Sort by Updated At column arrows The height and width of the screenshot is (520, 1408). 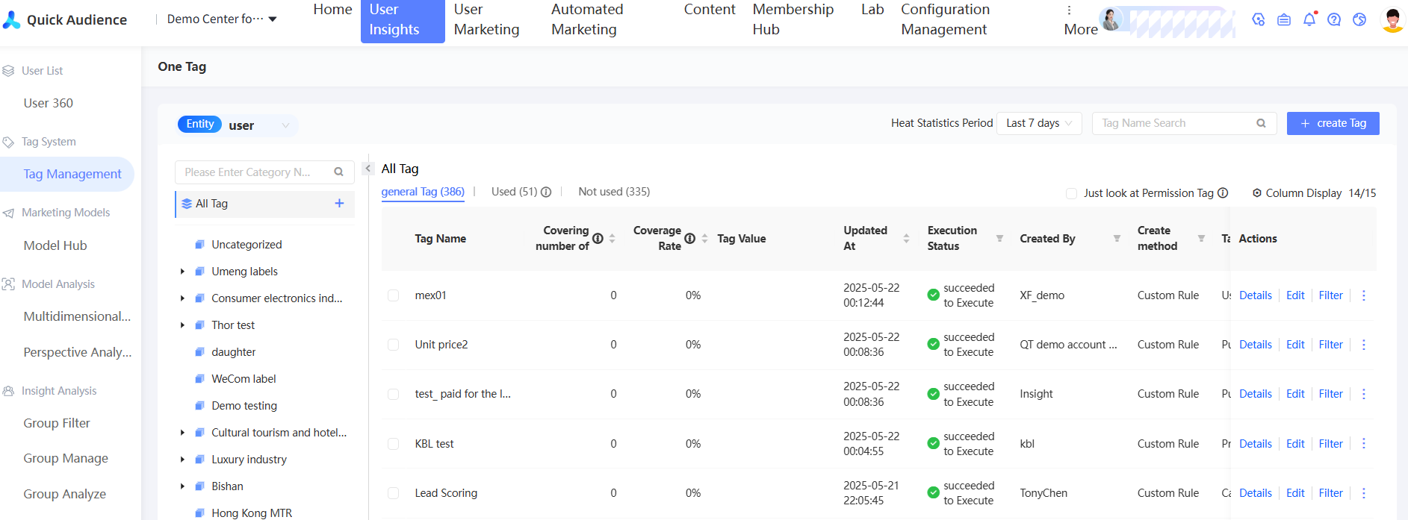906,239
